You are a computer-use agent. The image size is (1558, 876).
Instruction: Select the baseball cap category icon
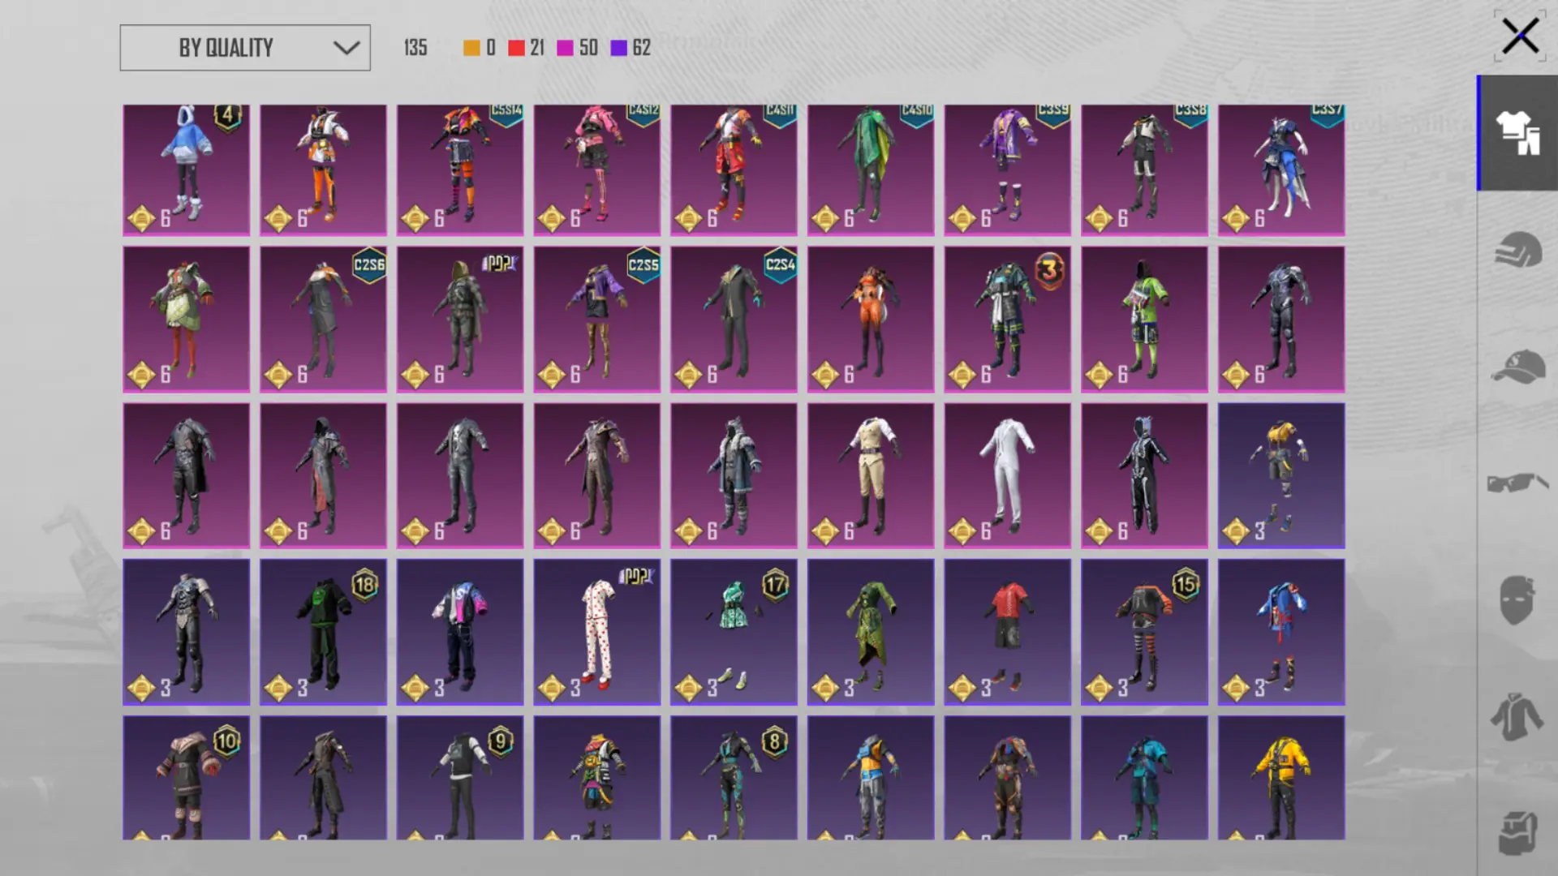click(1517, 367)
